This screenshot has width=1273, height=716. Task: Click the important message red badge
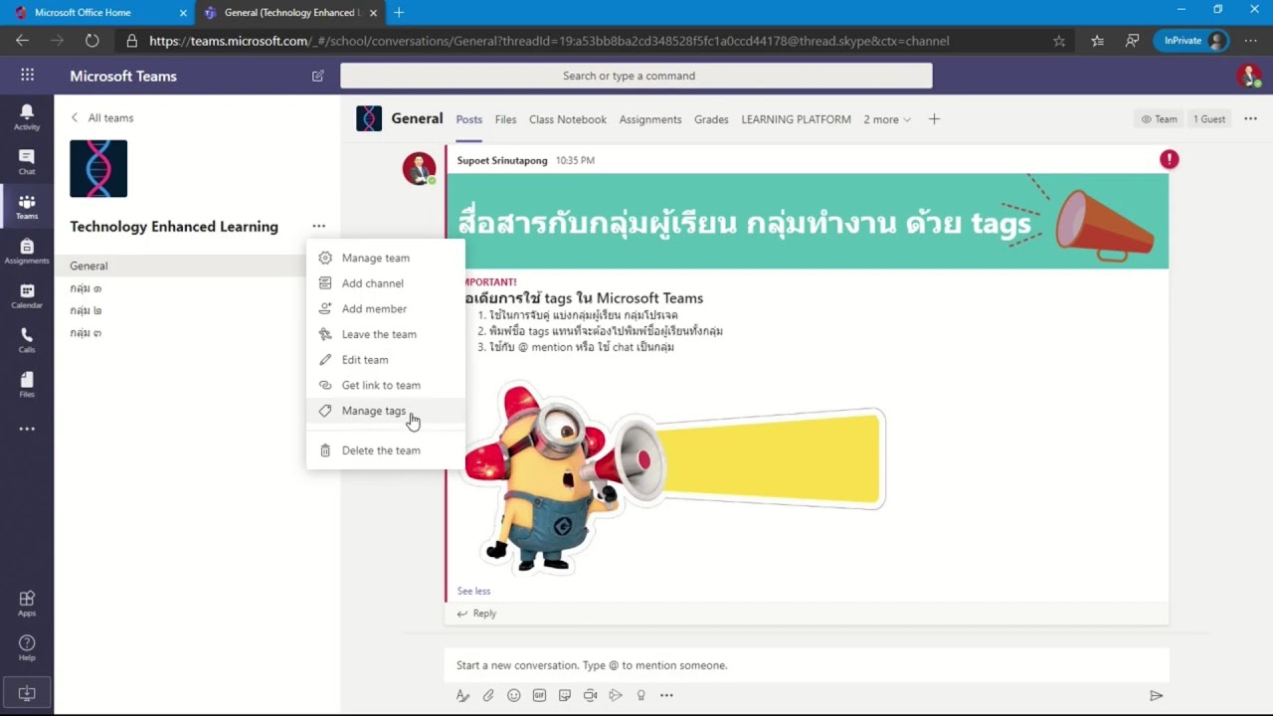pos(1170,159)
